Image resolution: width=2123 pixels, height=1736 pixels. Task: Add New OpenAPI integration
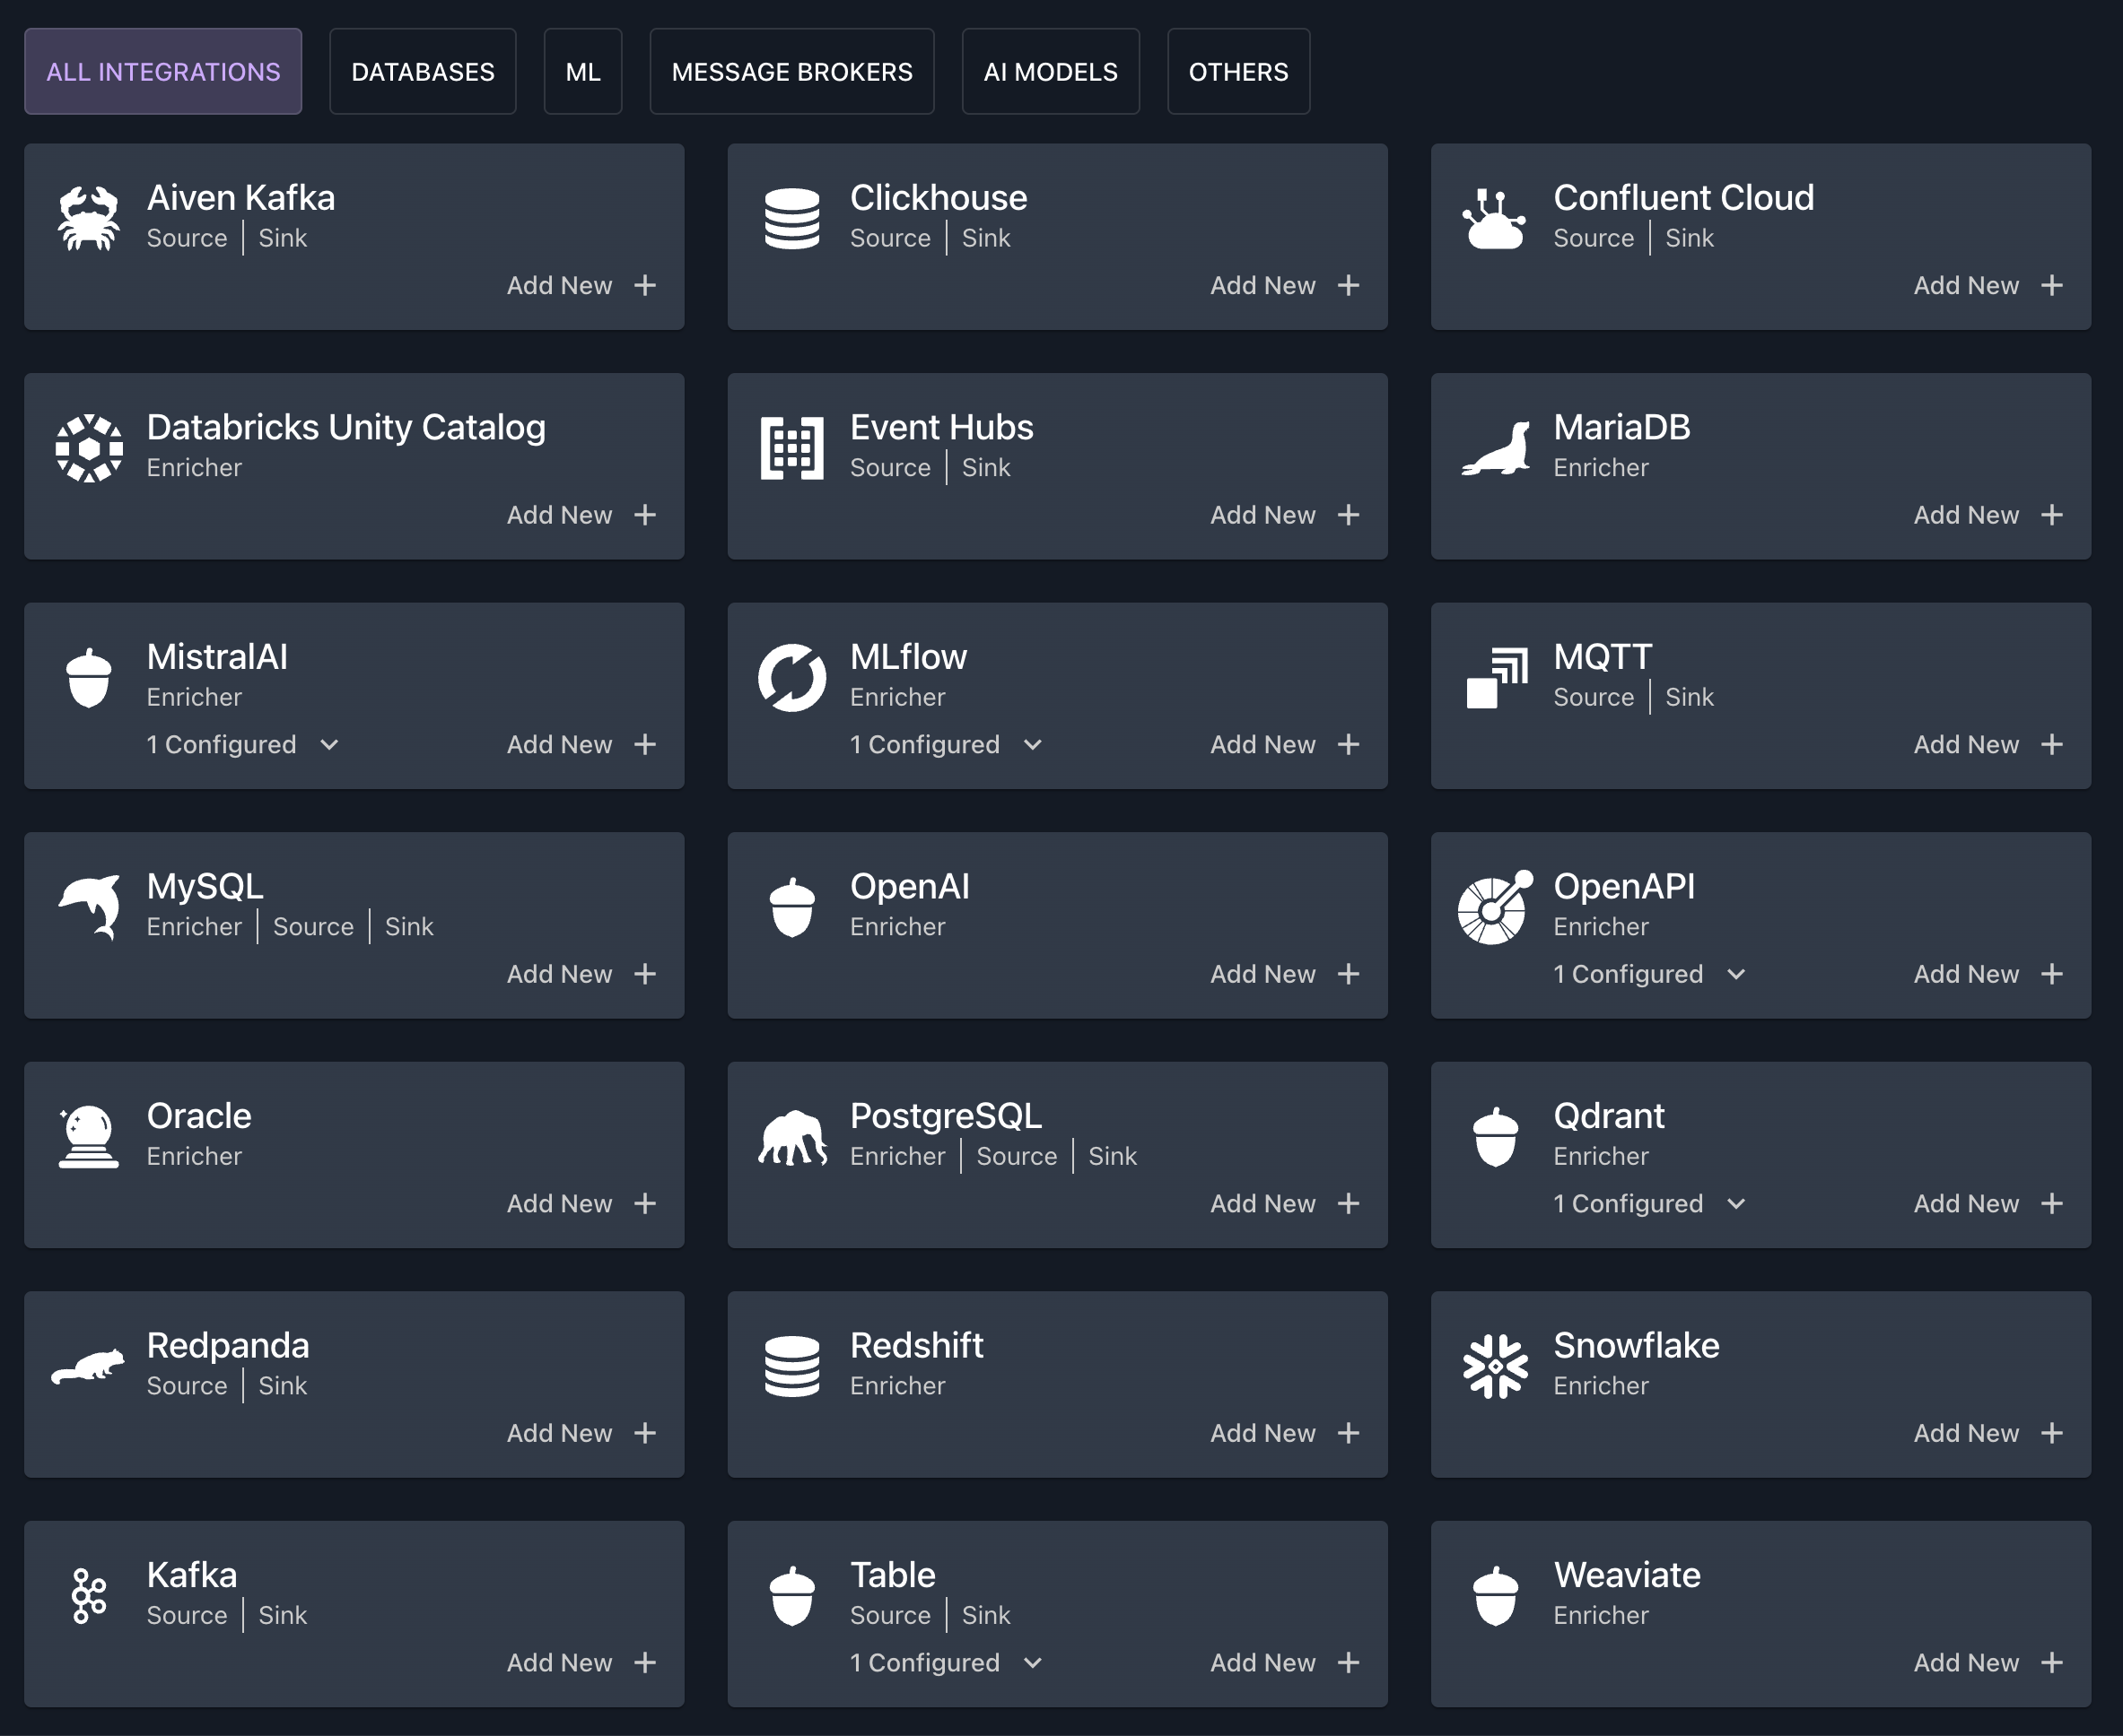1988,974
